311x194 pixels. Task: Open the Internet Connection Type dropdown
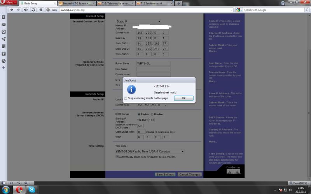pos(138,21)
